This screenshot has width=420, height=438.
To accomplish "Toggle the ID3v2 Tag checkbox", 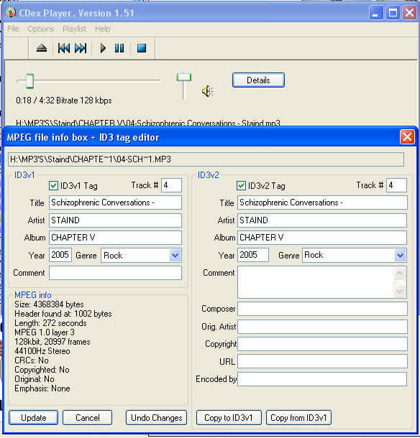I will 241,186.
